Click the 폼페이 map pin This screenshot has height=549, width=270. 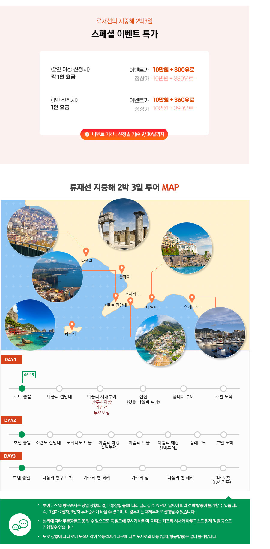coord(121,268)
